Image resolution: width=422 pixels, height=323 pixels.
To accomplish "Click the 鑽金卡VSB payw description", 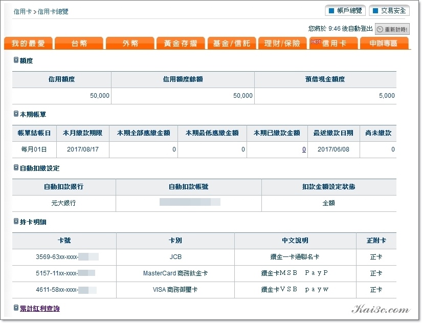I will point(295,290).
